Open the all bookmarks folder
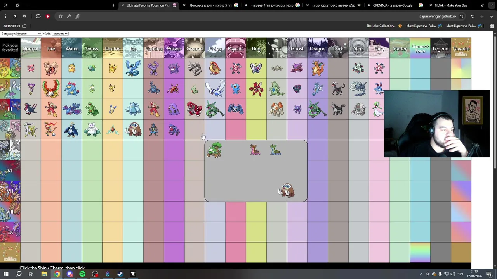 [15, 26]
